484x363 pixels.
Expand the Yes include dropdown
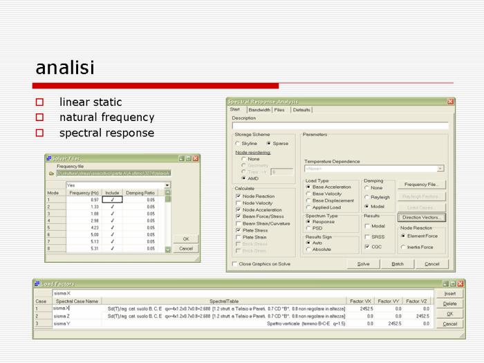(x=167, y=185)
